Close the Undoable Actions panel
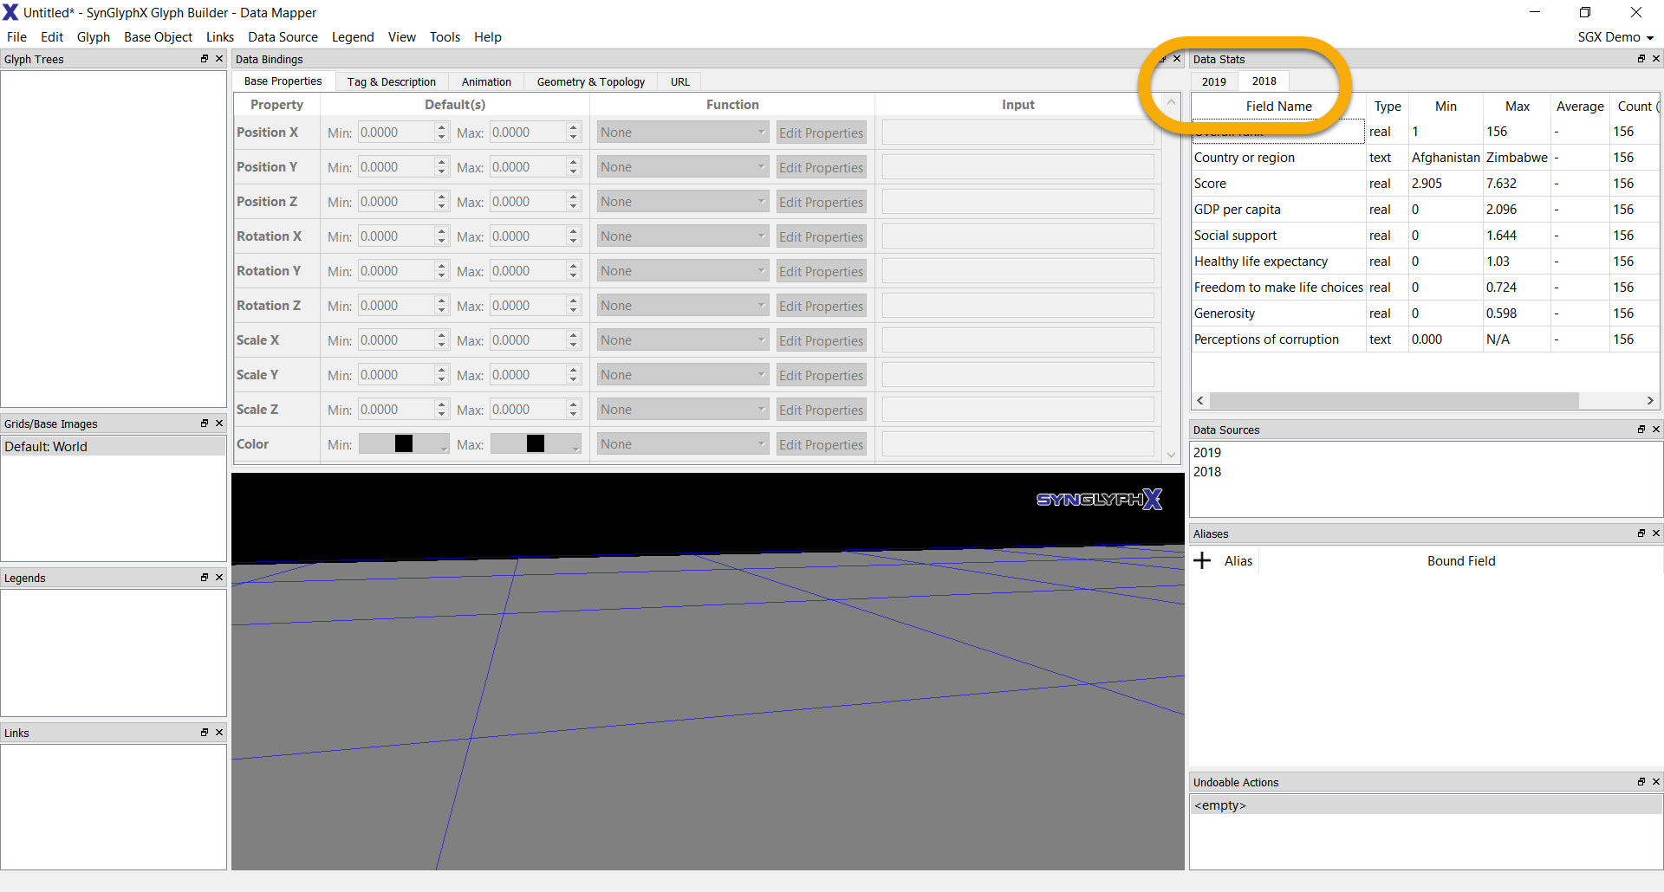Image resolution: width=1664 pixels, height=892 pixels. (1656, 782)
